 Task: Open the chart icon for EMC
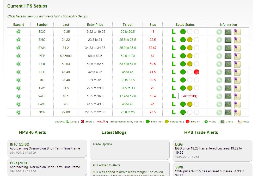pos(228,40)
